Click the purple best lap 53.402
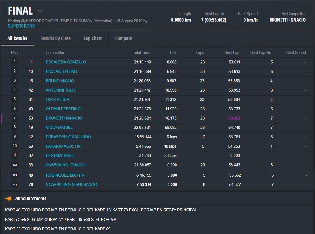This screenshot has height=234, width=315. [234, 118]
